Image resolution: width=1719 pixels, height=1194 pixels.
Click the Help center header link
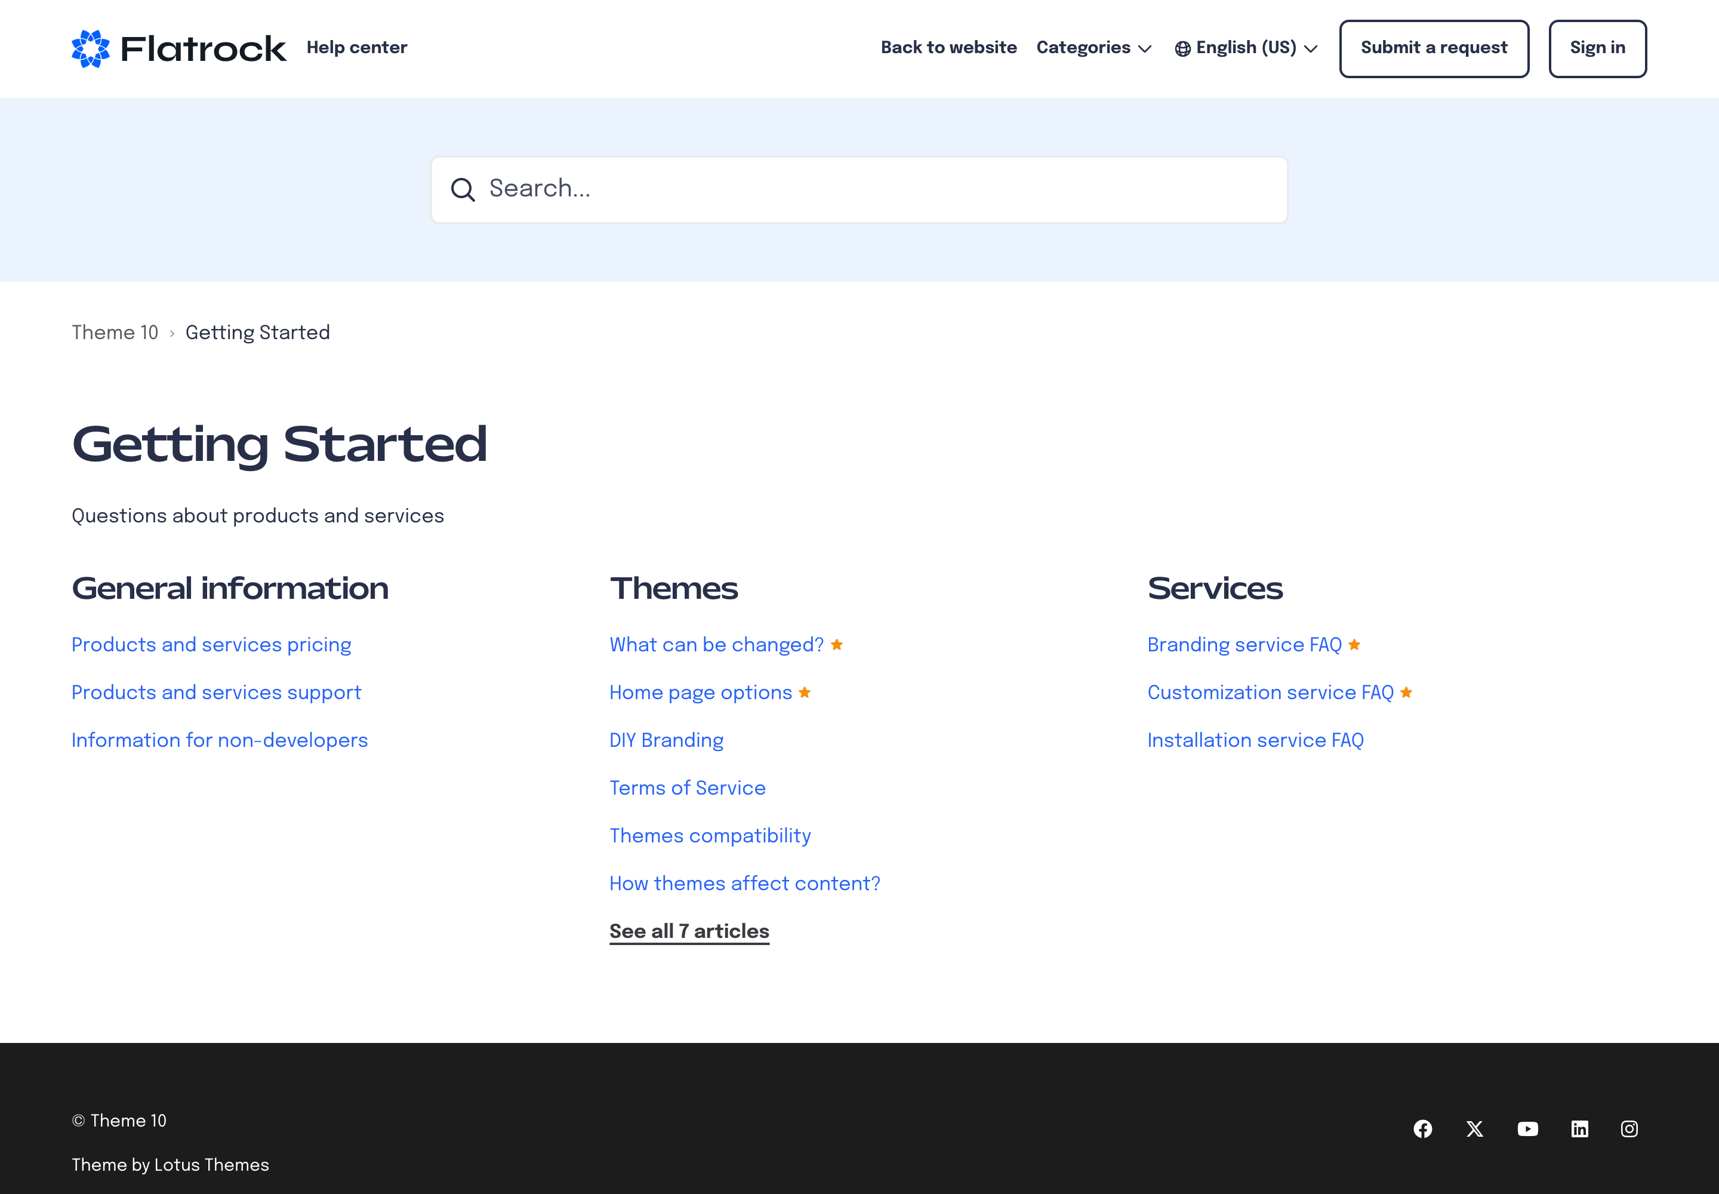tap(357, 48)
